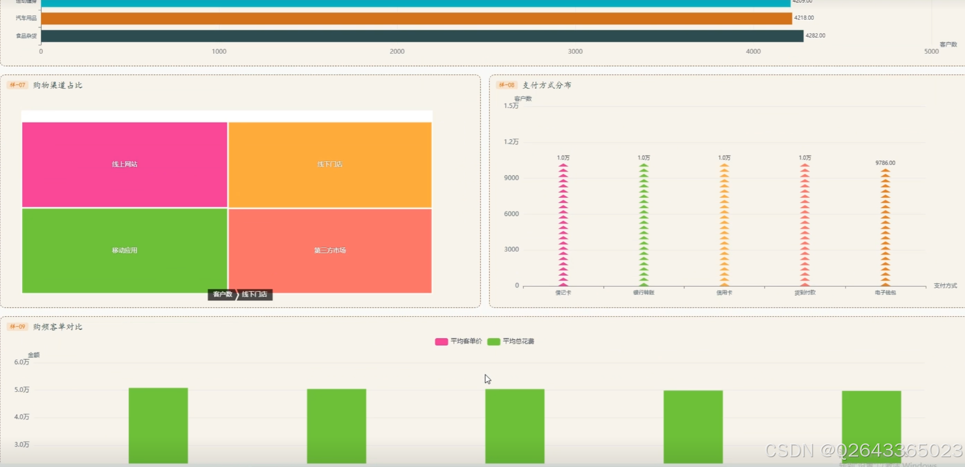Click the 支付方式 x-axis name

[x=945, y=286]
